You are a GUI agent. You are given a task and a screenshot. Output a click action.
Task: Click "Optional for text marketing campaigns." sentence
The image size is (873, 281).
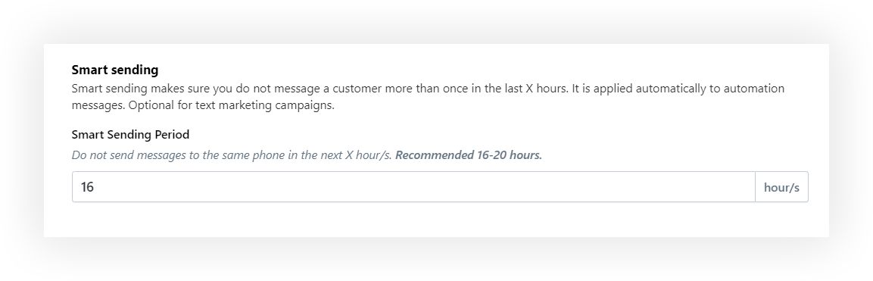[232, 105]
